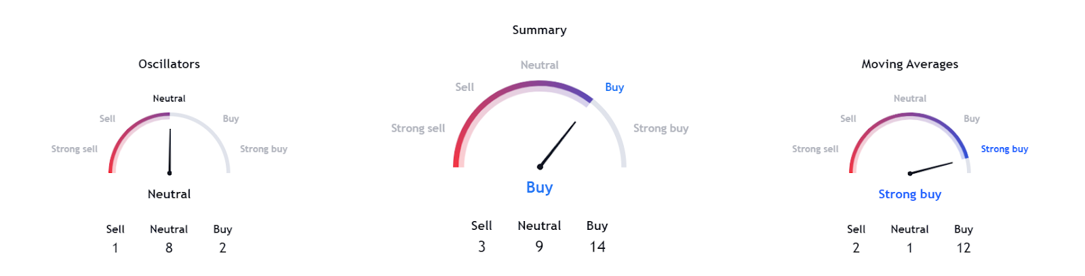
Task: Select blue Strong buy label on Moving Averages gauge
Action: [1004, 149]
